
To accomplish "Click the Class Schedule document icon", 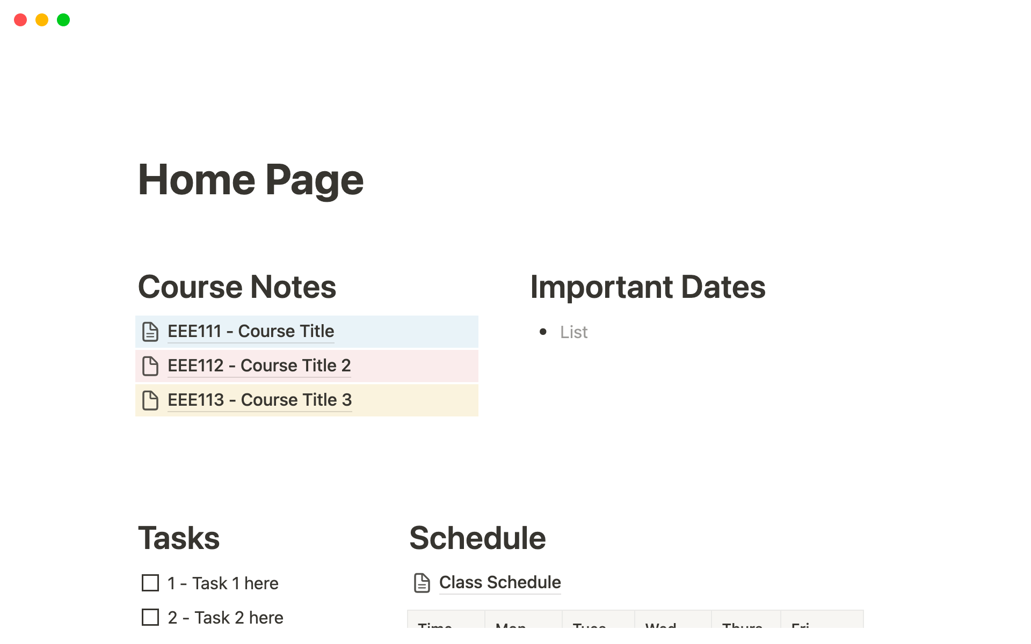I will [x=421, y=582].
